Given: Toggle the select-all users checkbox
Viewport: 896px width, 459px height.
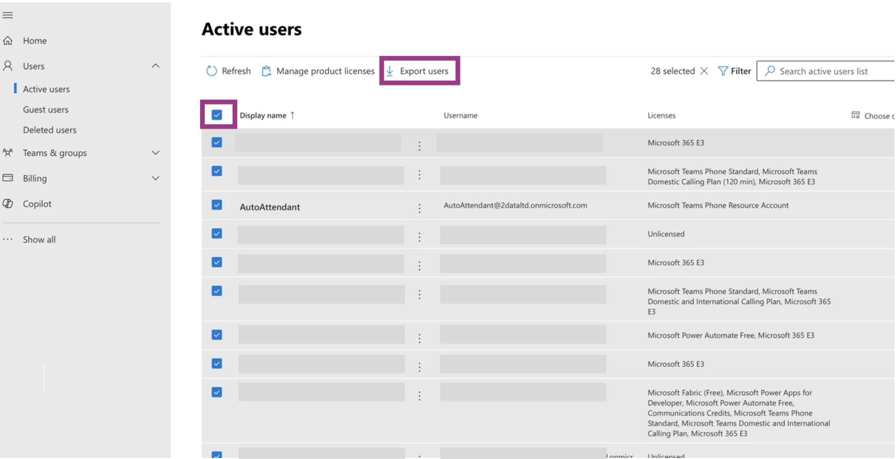Looking at the screenshot, I should [217, 115].
